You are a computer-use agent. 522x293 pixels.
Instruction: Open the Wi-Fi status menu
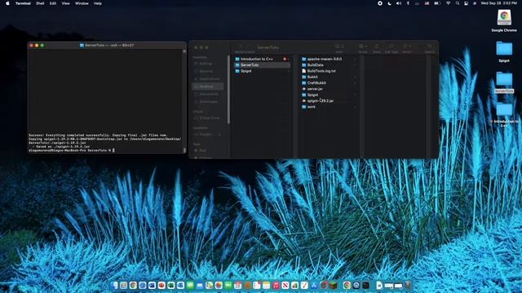click(448, 3)
